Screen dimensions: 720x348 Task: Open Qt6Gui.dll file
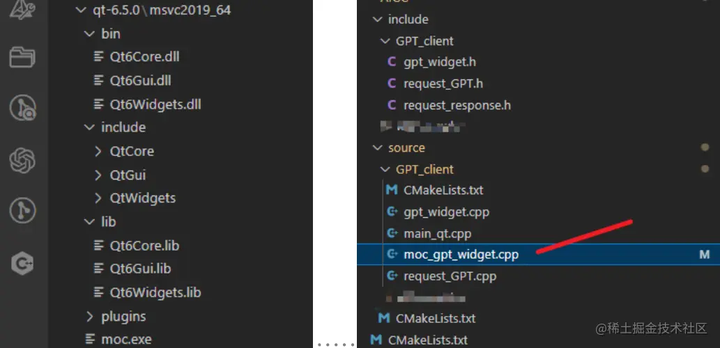[141, 80]
